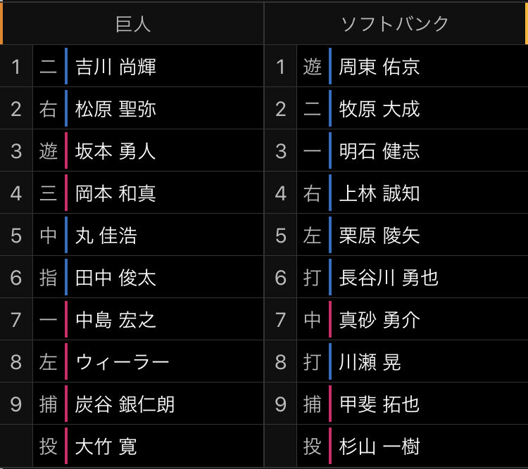
Task: Open player 岡本 和真
Action: pyautogui.click(x=115, y=193)
